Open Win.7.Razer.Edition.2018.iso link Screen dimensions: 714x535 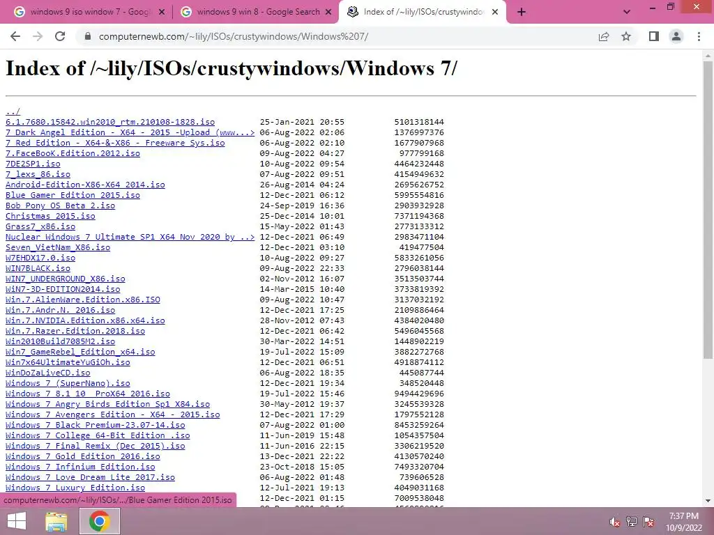tap(75, 331)
